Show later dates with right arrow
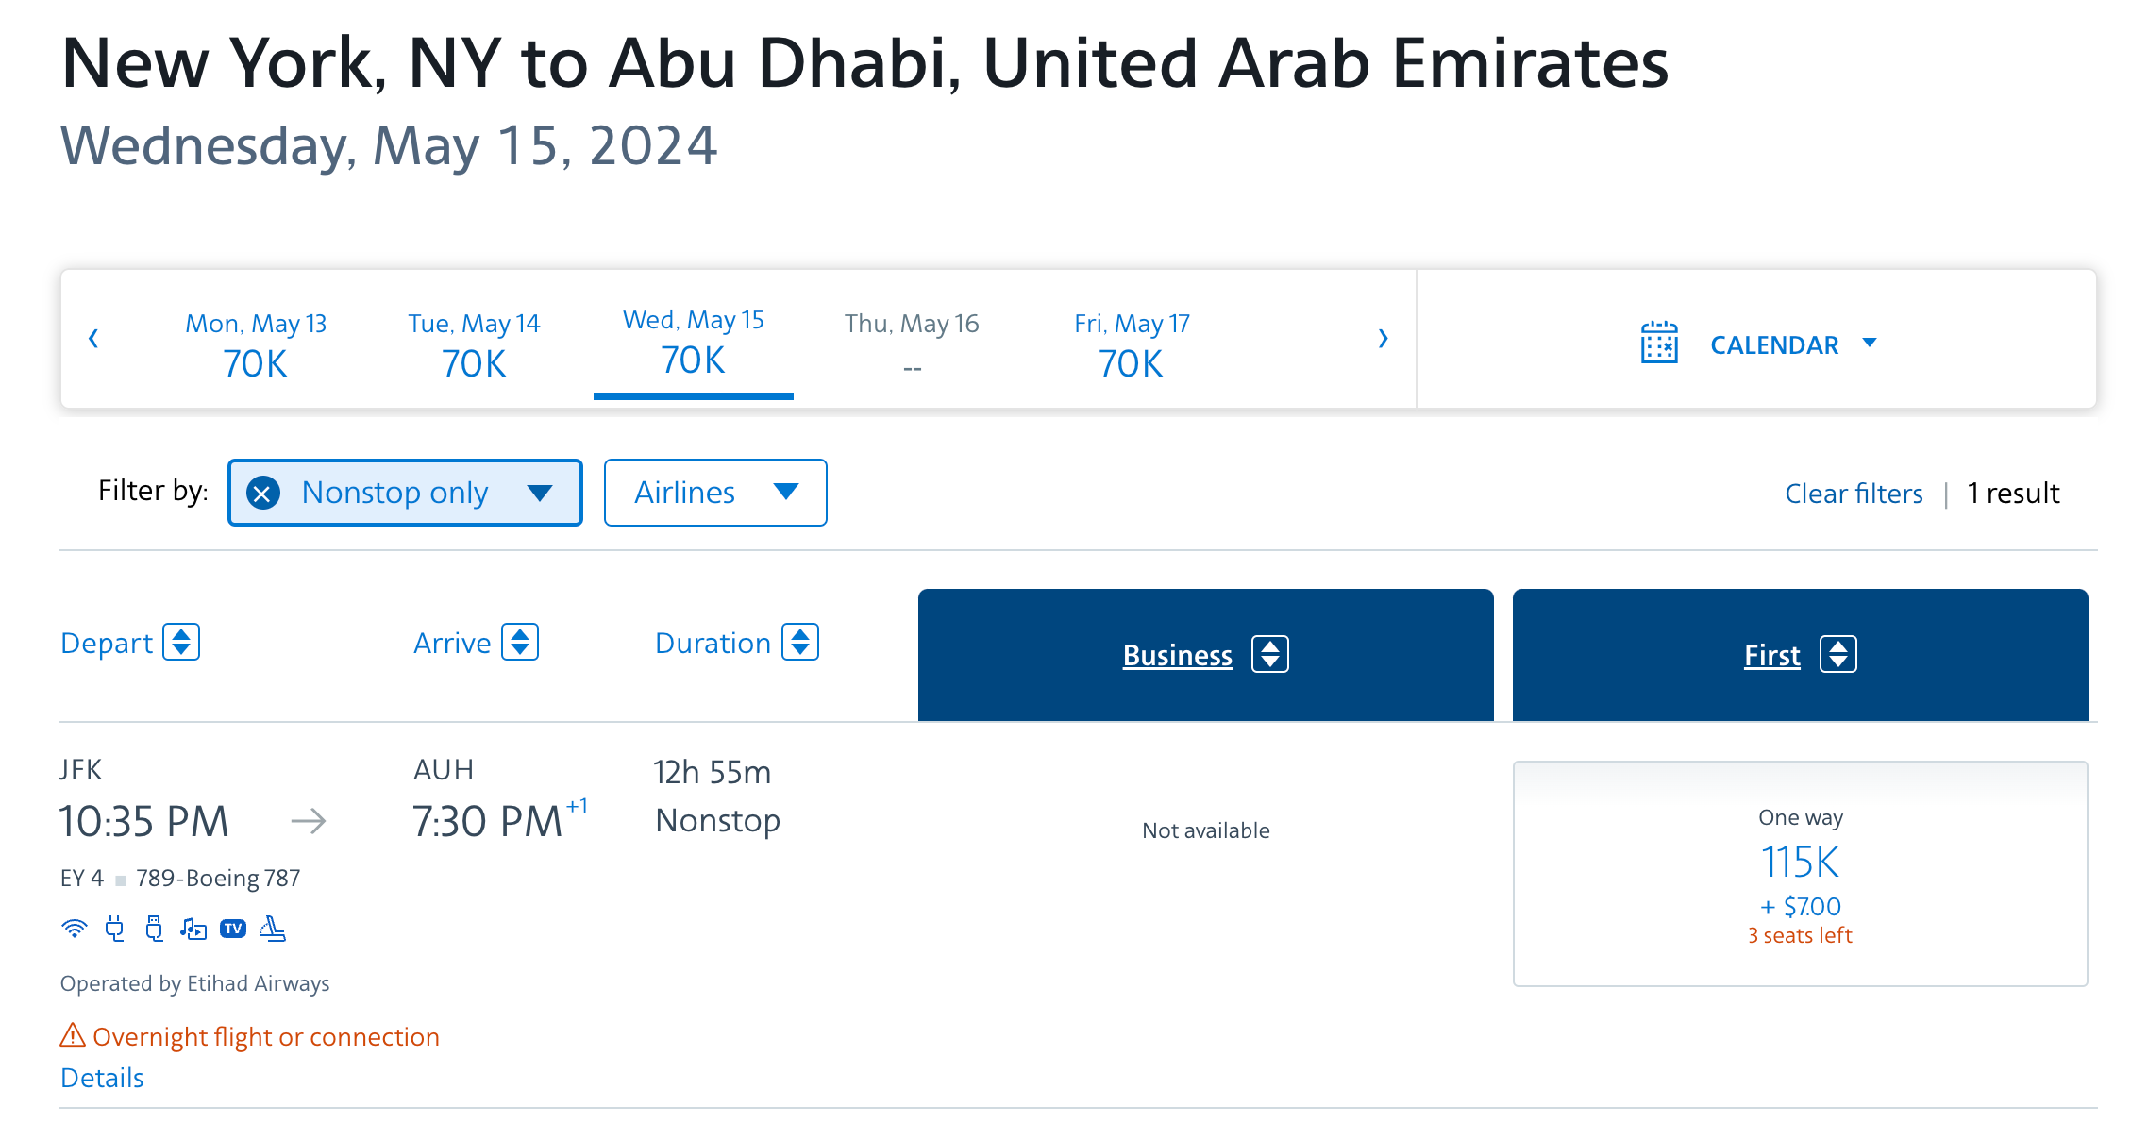This screenshot has width=2131, height=1123. coord(1383,339)
